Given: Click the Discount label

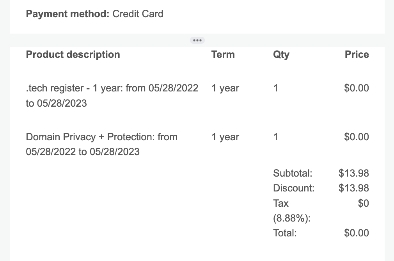Looking at the screenshot, I should tap(294, 188).
